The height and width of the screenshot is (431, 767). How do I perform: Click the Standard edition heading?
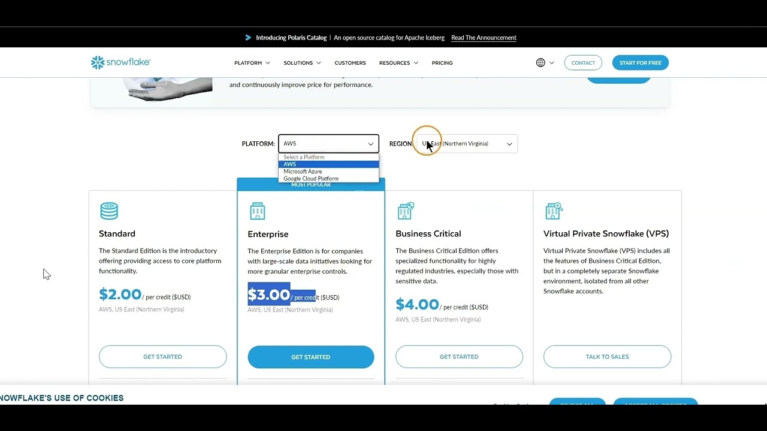click(x=117, y=233)
